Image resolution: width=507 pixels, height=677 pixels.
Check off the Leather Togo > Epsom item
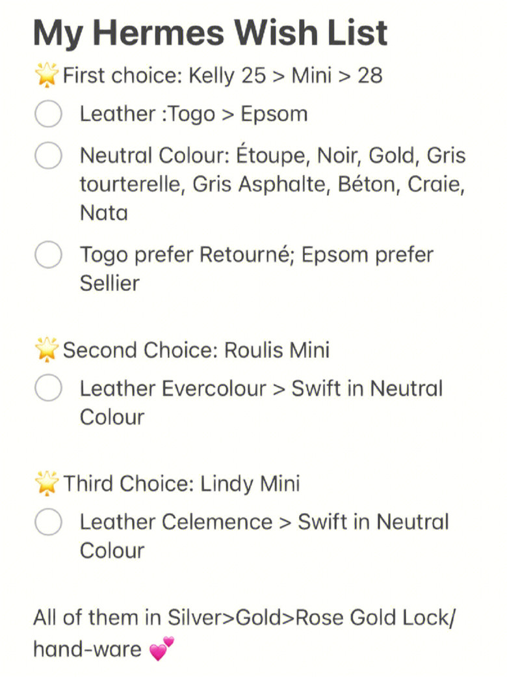click(48, 113)
